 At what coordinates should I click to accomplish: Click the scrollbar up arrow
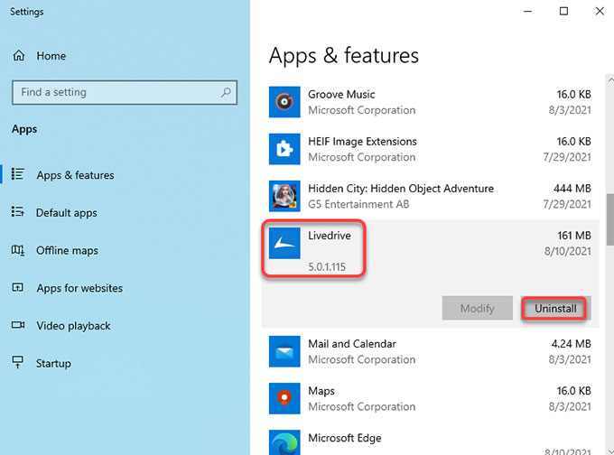(610, 79)
